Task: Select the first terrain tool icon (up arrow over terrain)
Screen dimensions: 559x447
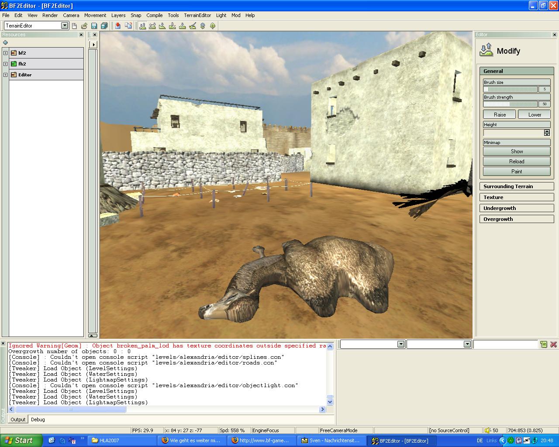Action: click(x=142, y=26)
